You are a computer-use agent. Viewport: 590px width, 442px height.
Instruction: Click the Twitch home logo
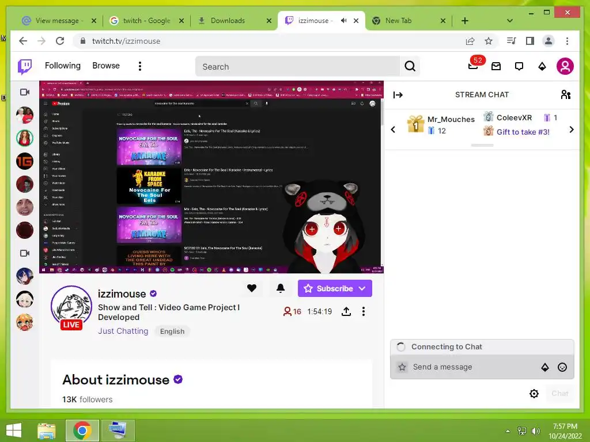25,67
